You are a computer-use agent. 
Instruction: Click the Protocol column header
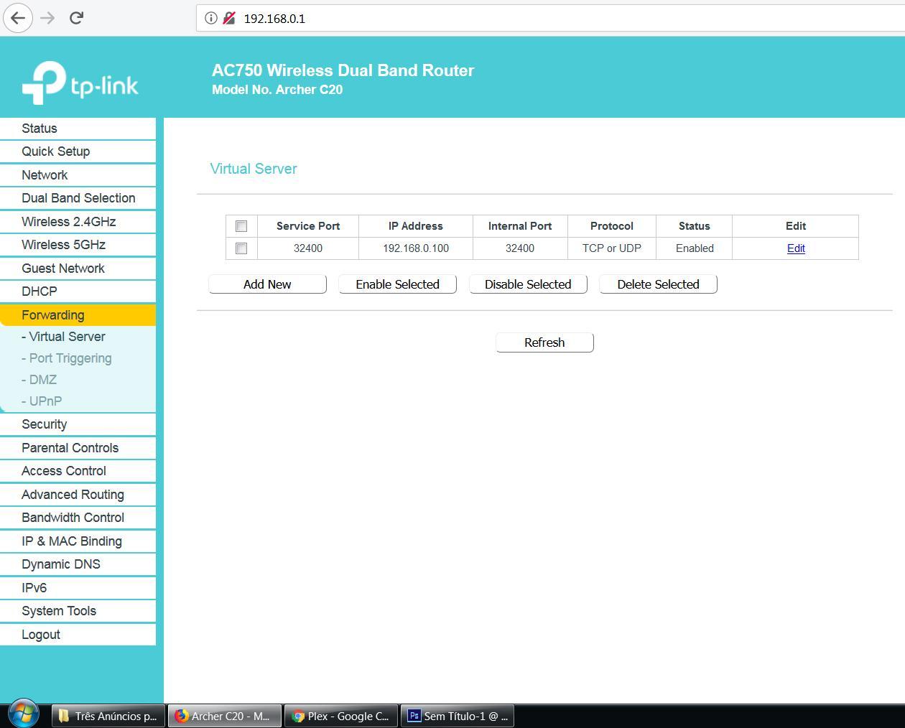(x=612, y=226)
